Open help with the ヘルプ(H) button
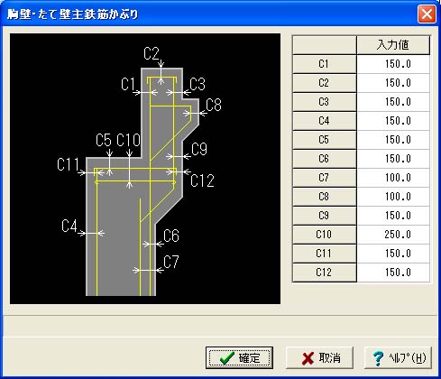The height and width of the screenshot is (379, 441). tap(398, 357)
